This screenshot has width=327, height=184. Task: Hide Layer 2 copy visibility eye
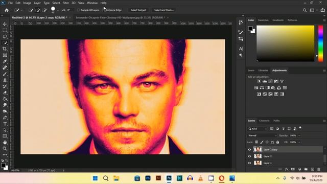[x=249, y=150]
